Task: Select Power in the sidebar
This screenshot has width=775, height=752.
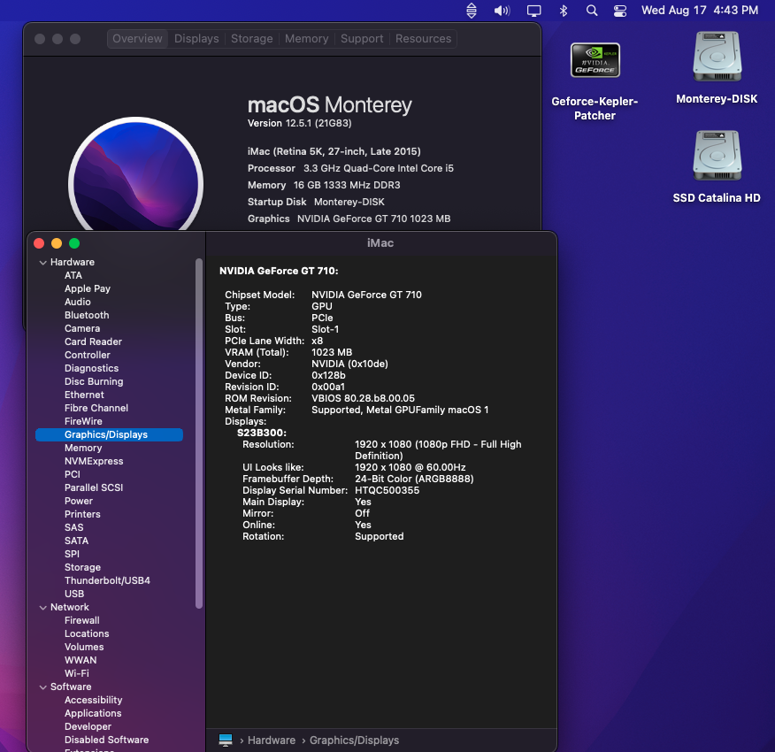Action: point(79,502)
